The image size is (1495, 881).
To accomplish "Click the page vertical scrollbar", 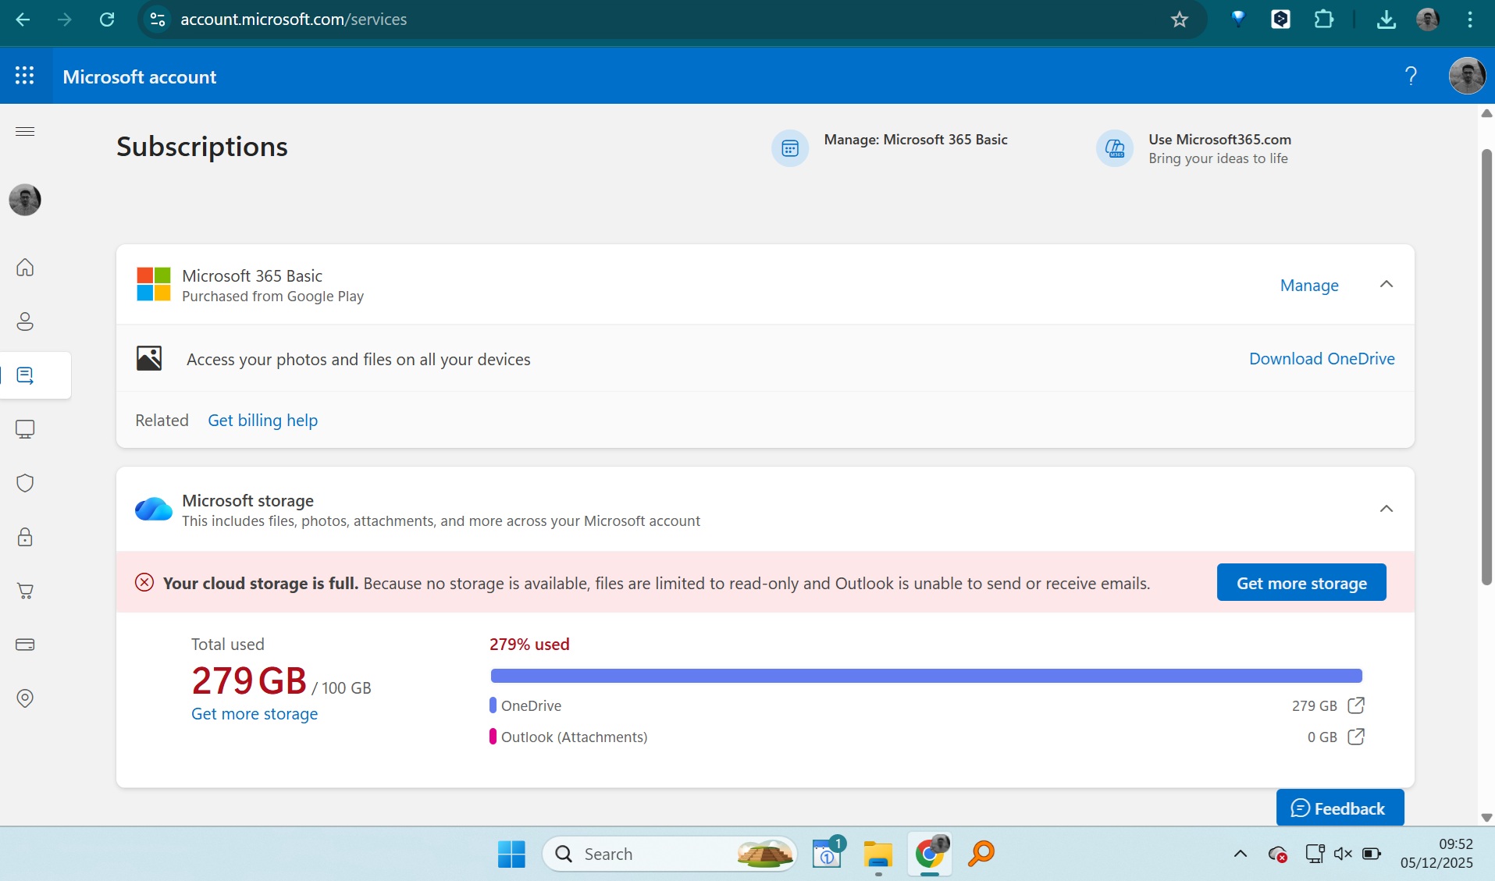I will [x=1486, y=367].
